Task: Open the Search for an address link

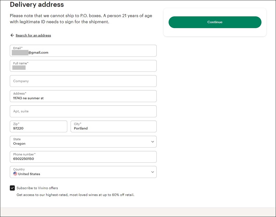Action: click(x=33, y=35)
